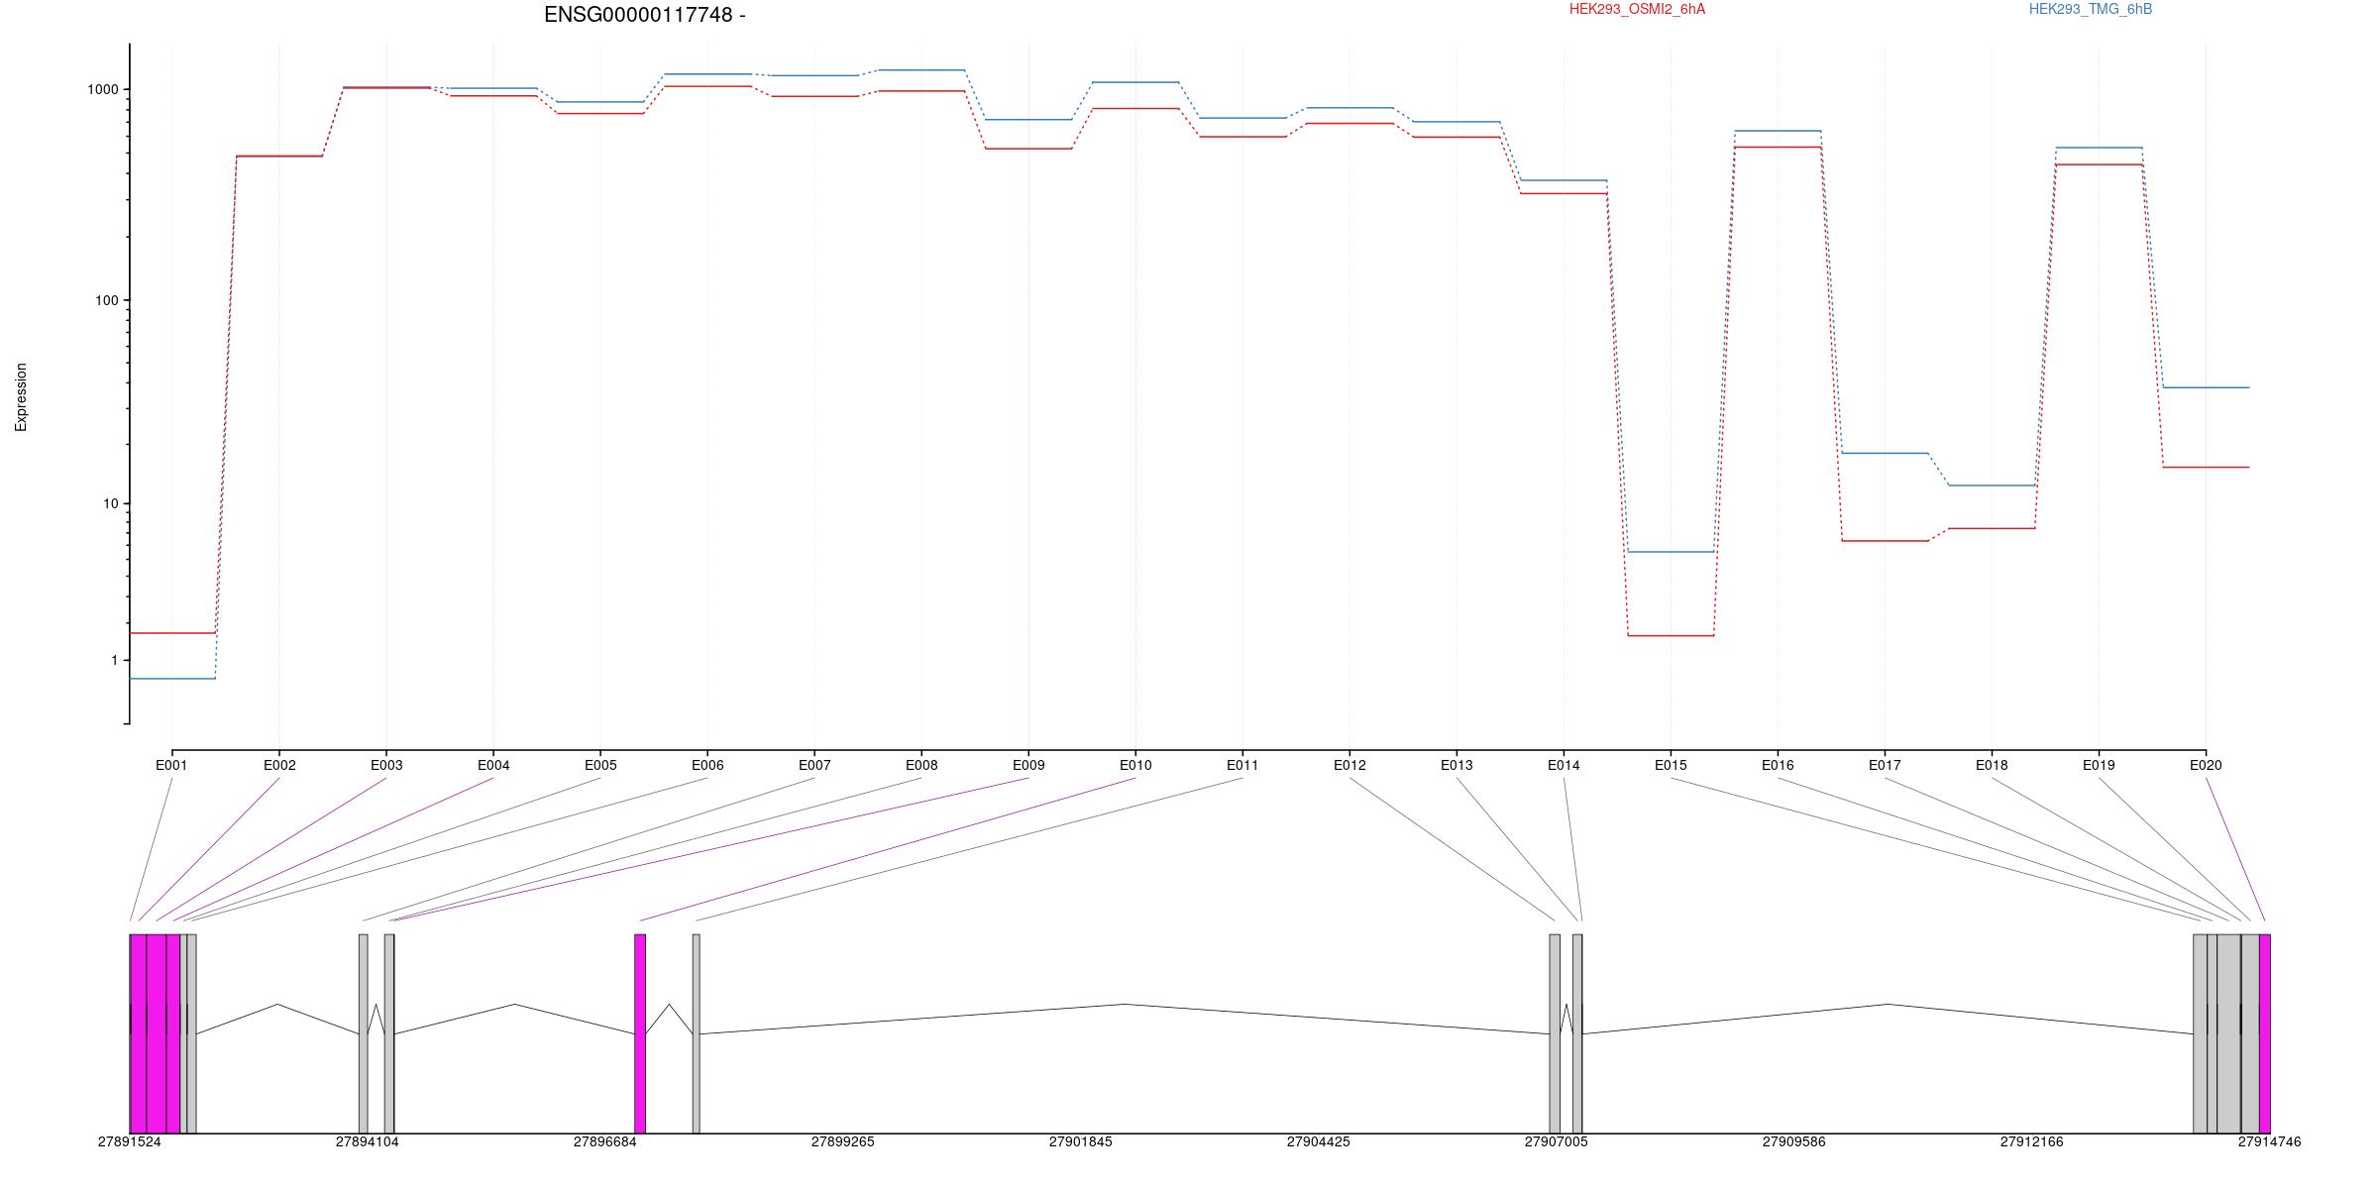Click exon label E006

[707, 765]
